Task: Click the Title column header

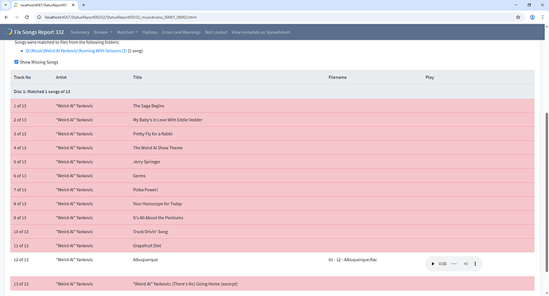Action: pos(137,77)
